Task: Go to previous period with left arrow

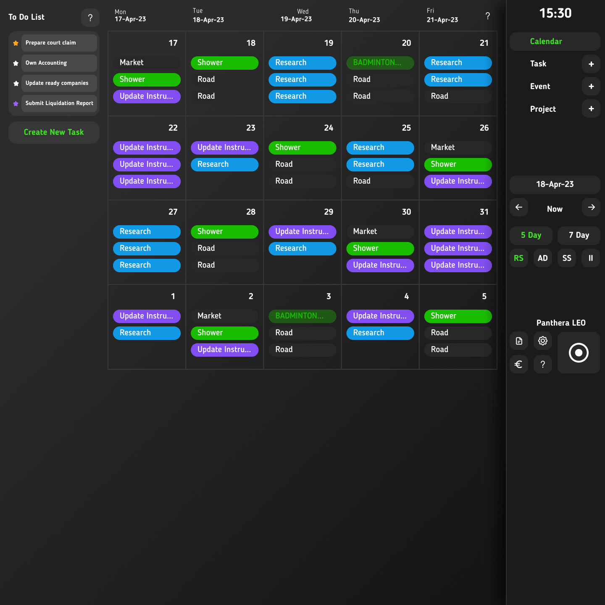Action: [519, 207]
